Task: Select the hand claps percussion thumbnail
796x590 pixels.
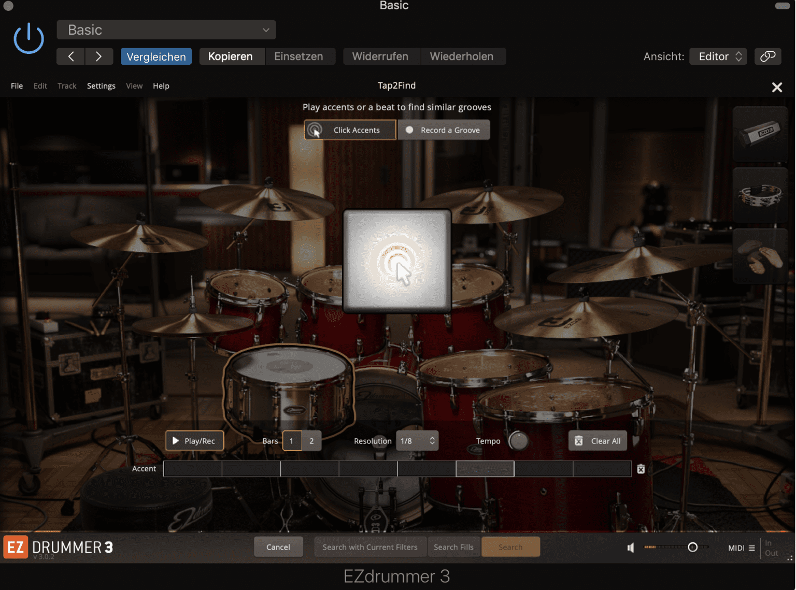Action: pyautogui.click(x=760, y=256)
